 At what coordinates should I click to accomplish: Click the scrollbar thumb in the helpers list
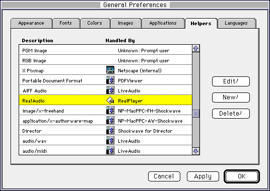point(196,114)
